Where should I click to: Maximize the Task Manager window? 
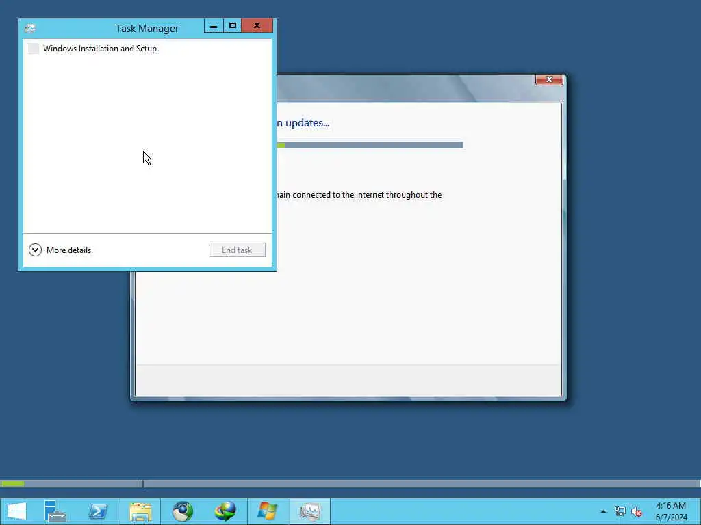coord(233,26)
